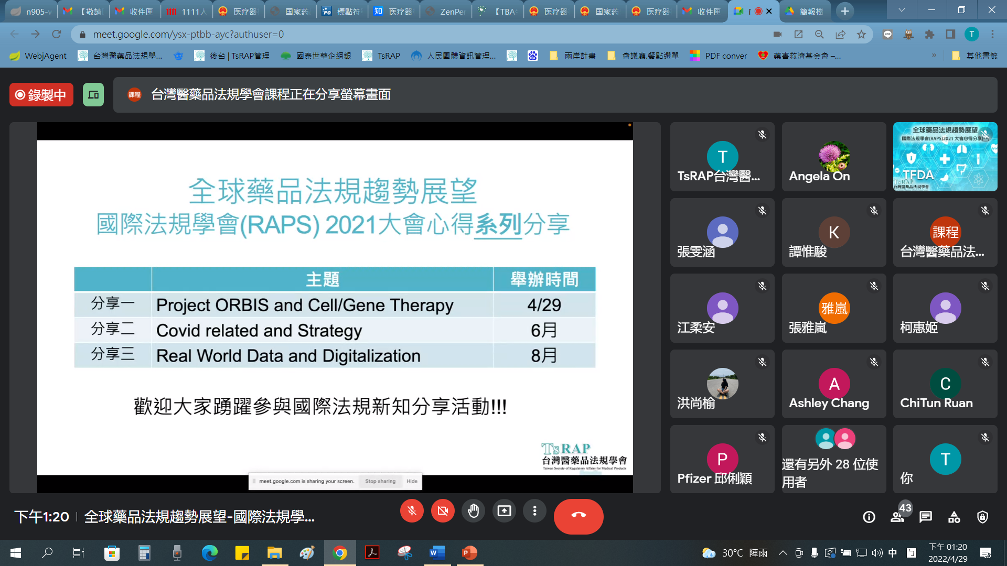The width and height of the screenshot is (1007, 566).
Task: Switch to the ZenPer browser tab
Action: 446,12
